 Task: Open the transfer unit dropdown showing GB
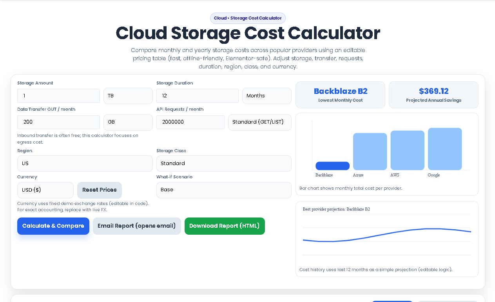click(x=128, y=122)
